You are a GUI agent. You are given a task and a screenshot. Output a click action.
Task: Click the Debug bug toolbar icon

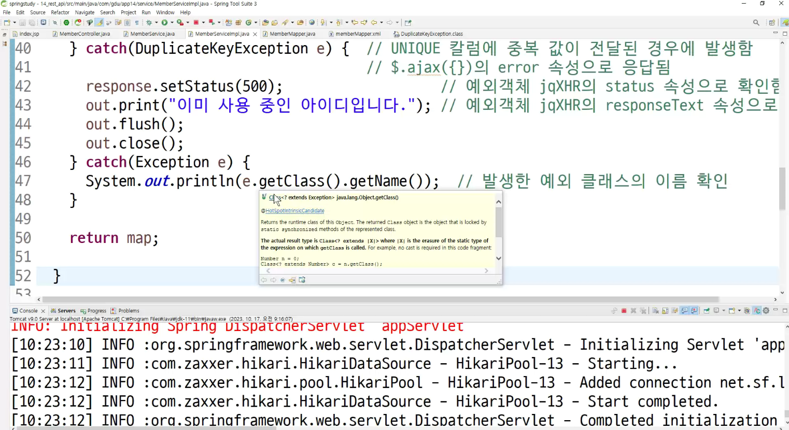[149, 23]
